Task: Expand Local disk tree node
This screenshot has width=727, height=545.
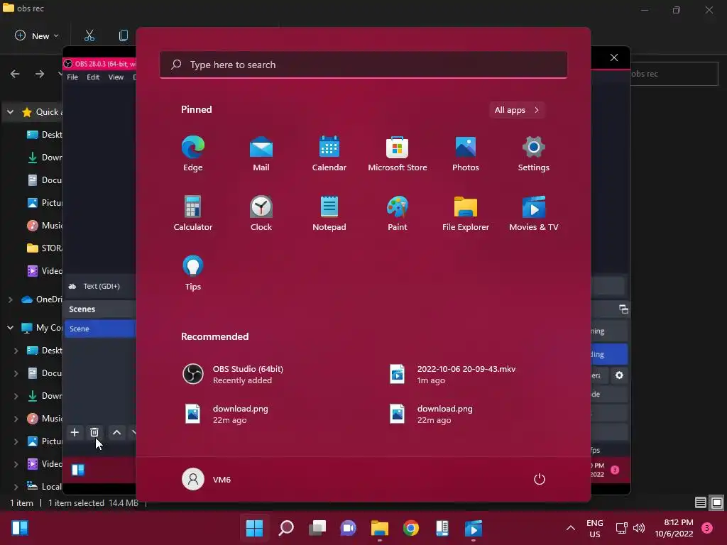Action: [x=16, y=487]
